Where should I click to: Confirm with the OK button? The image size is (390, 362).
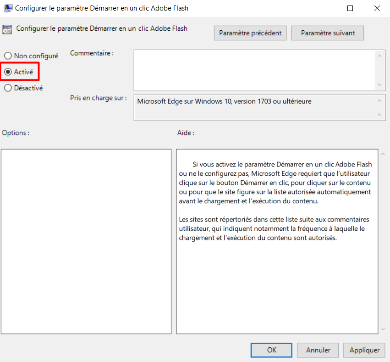[272, 350]
